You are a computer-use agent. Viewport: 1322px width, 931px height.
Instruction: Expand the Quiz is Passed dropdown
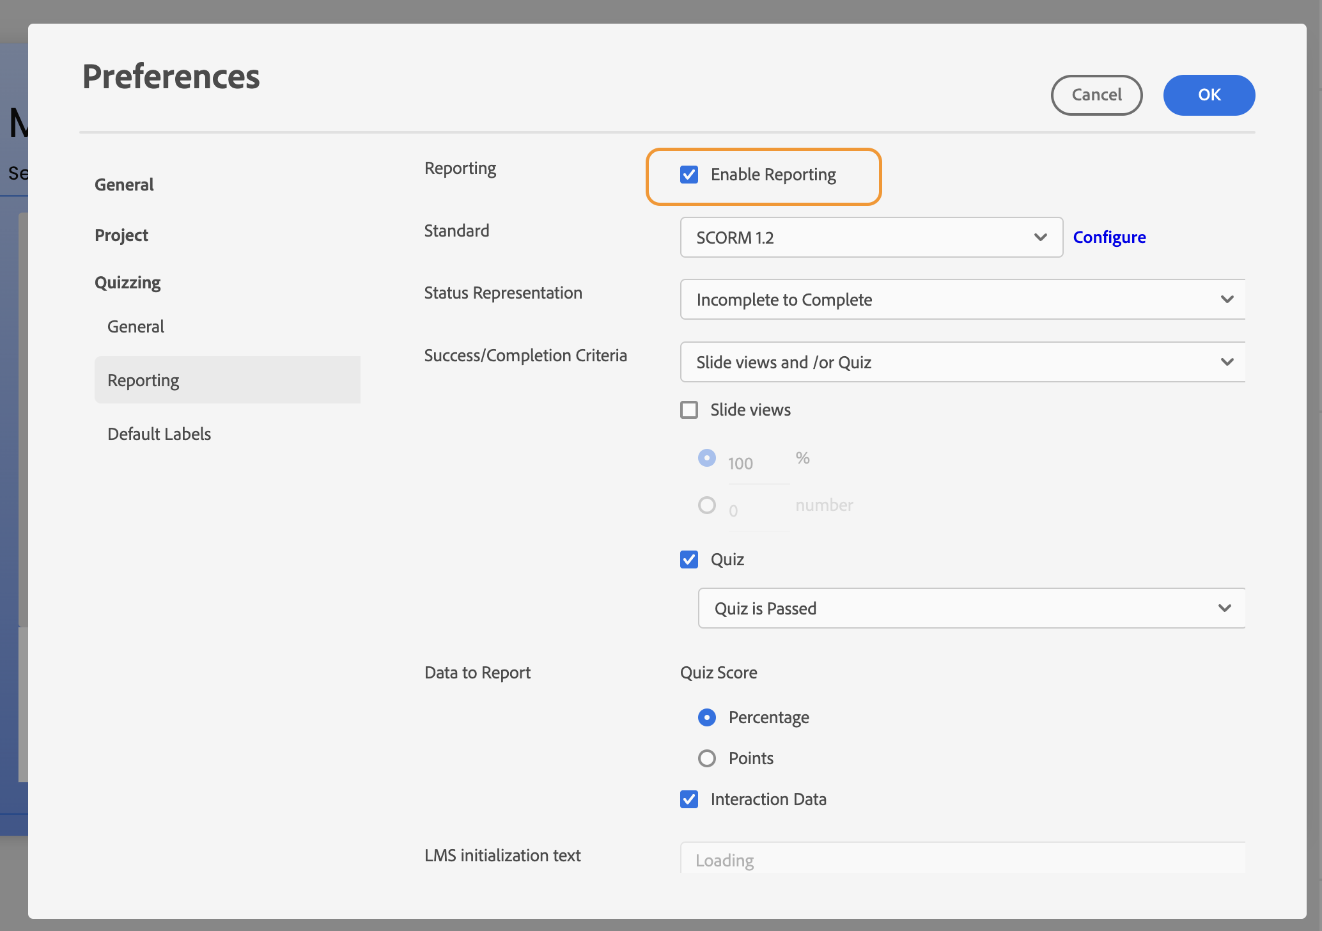click(x=971, y=608)
